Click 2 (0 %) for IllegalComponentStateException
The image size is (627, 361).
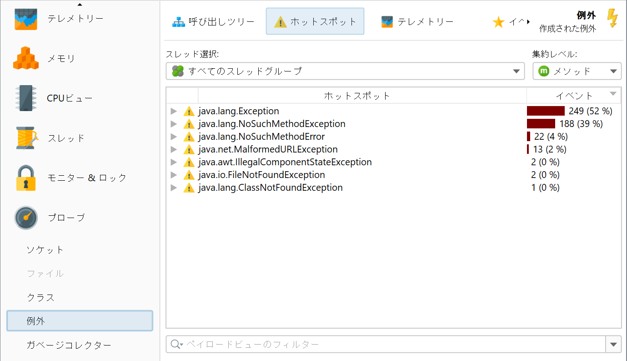coord(545,162)
